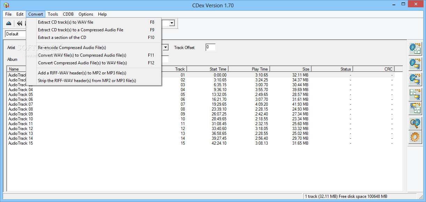Viewport: 426px width, 202px height.
Task: Click the 0:00.00 start time value
Action: coord(220,75)
